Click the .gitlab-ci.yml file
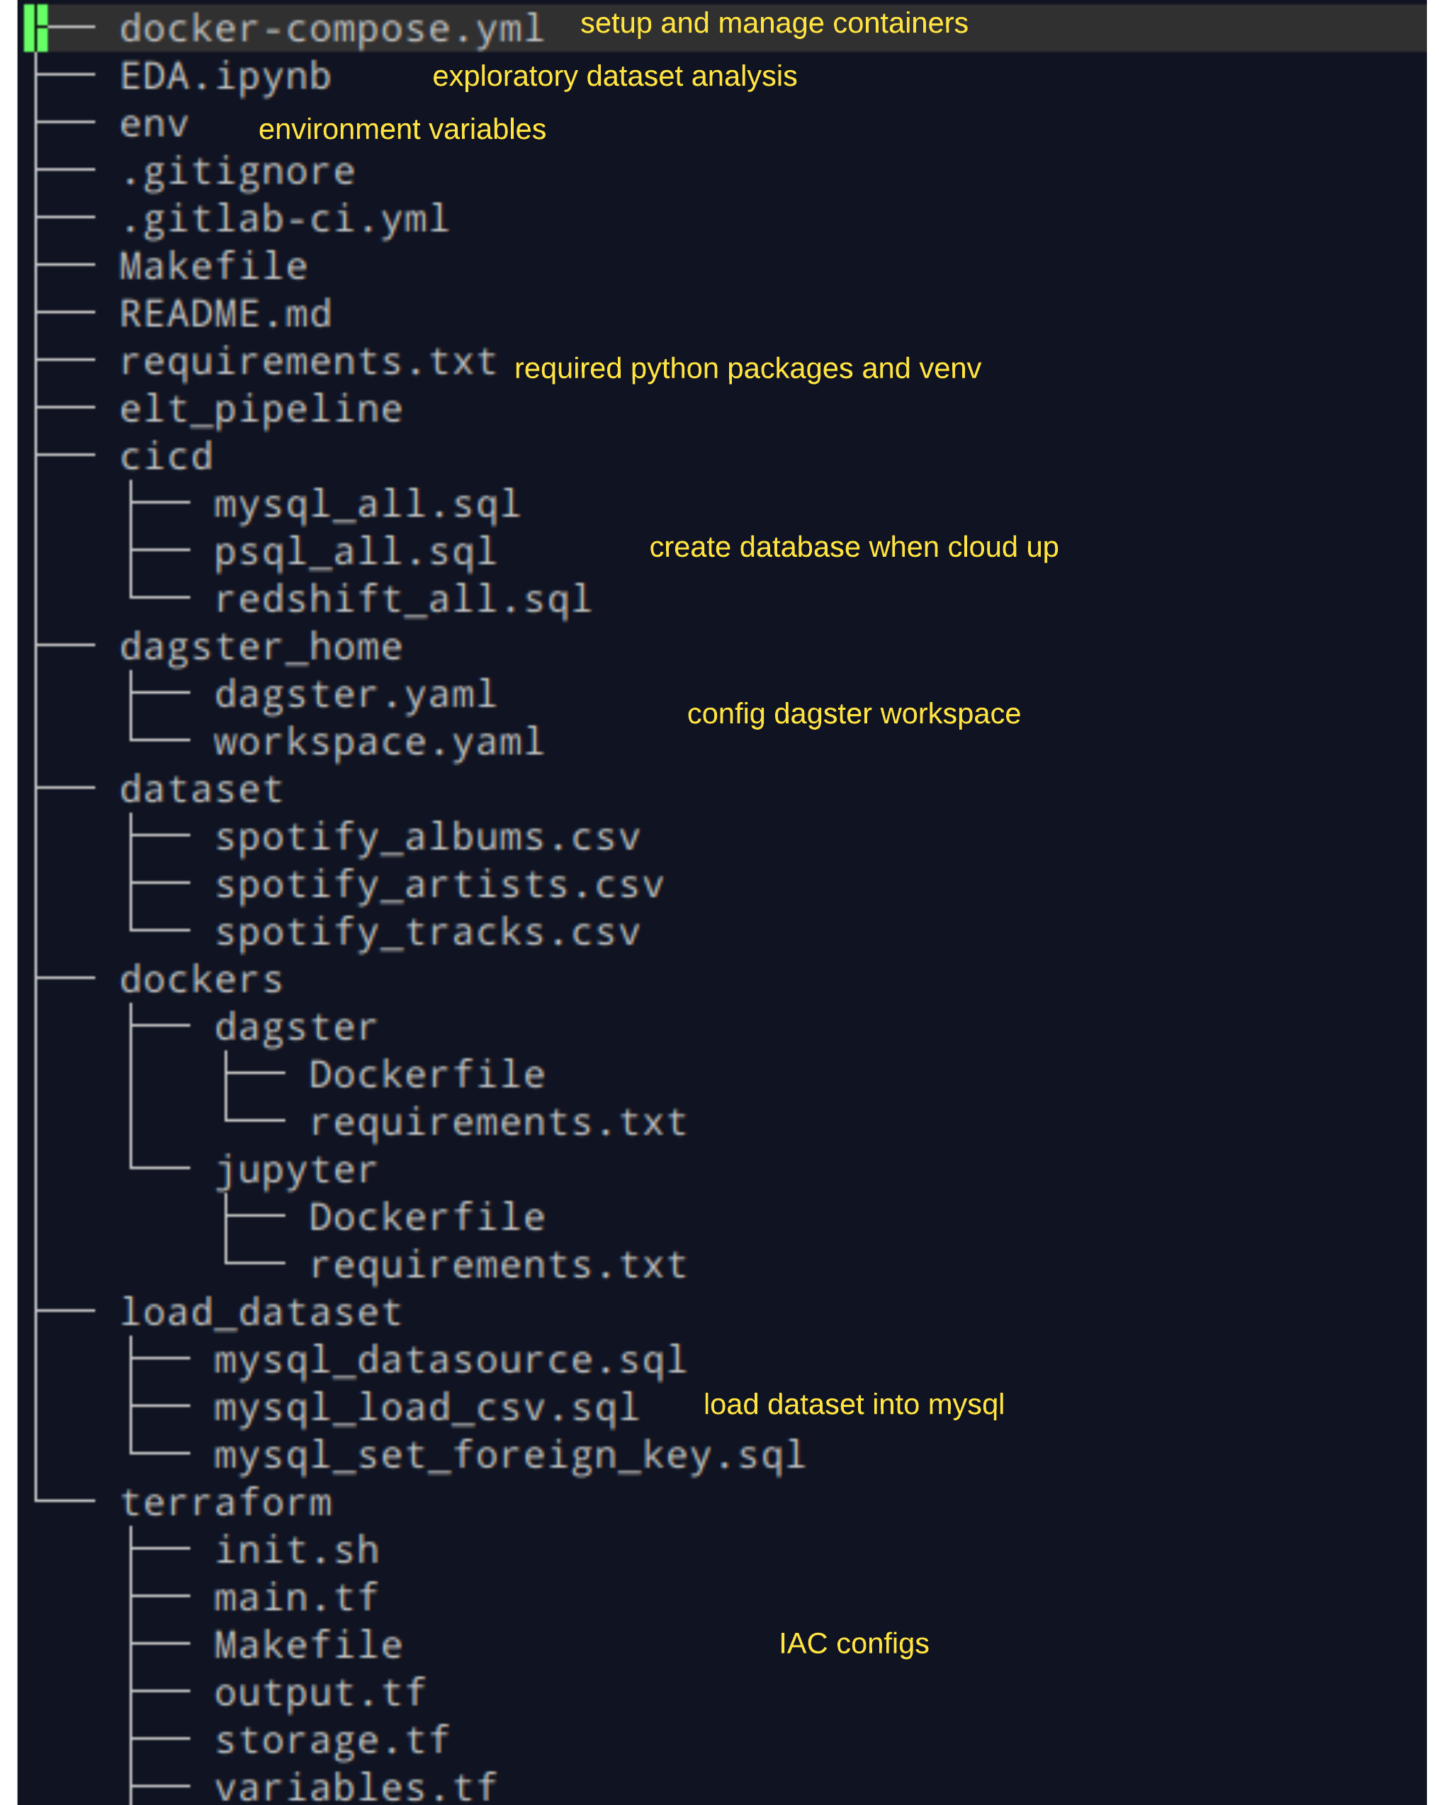 point(285,220)
